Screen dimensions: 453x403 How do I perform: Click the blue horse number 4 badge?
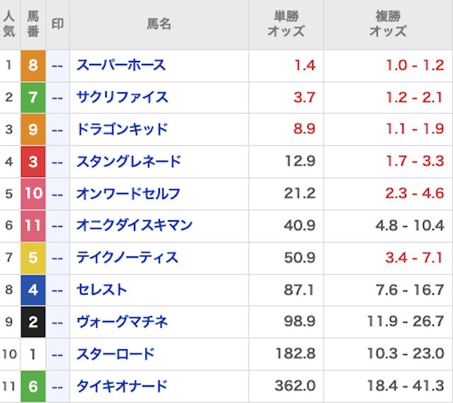(x=33, y=290)
